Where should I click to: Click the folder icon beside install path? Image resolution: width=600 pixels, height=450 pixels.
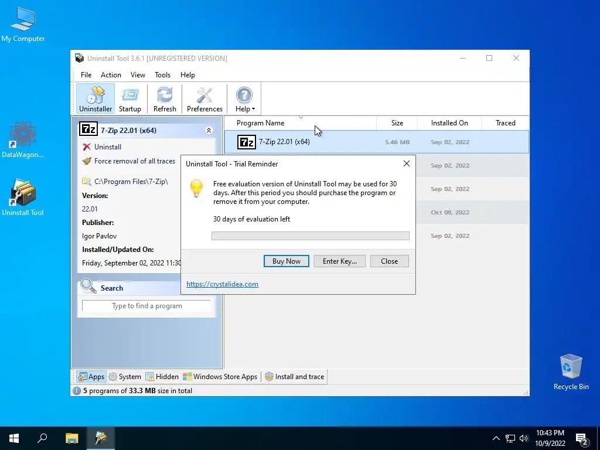(87, 181)
